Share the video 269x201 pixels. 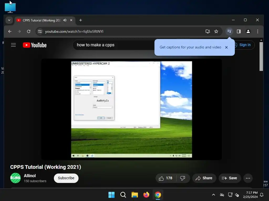pos(204,178)
